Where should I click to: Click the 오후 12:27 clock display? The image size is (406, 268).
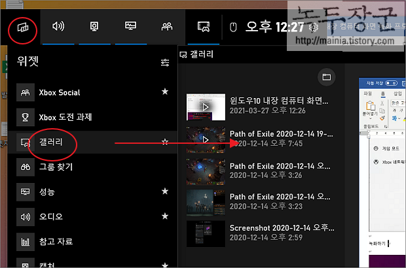274,27
